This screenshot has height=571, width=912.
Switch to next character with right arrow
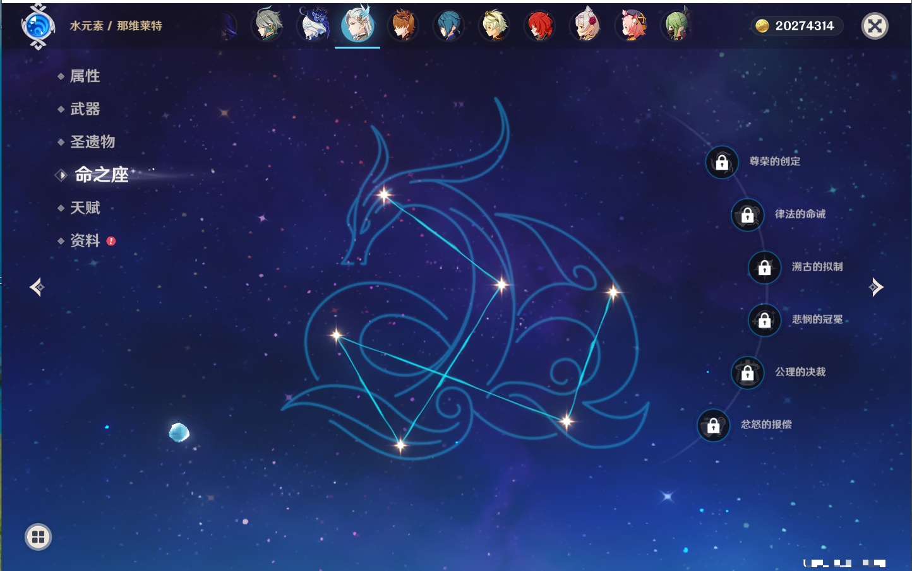click(x=876, y=287)
